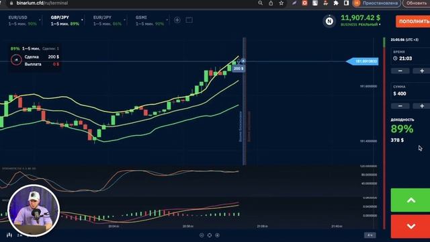Click the red down (put) trade button

[411, 227]
